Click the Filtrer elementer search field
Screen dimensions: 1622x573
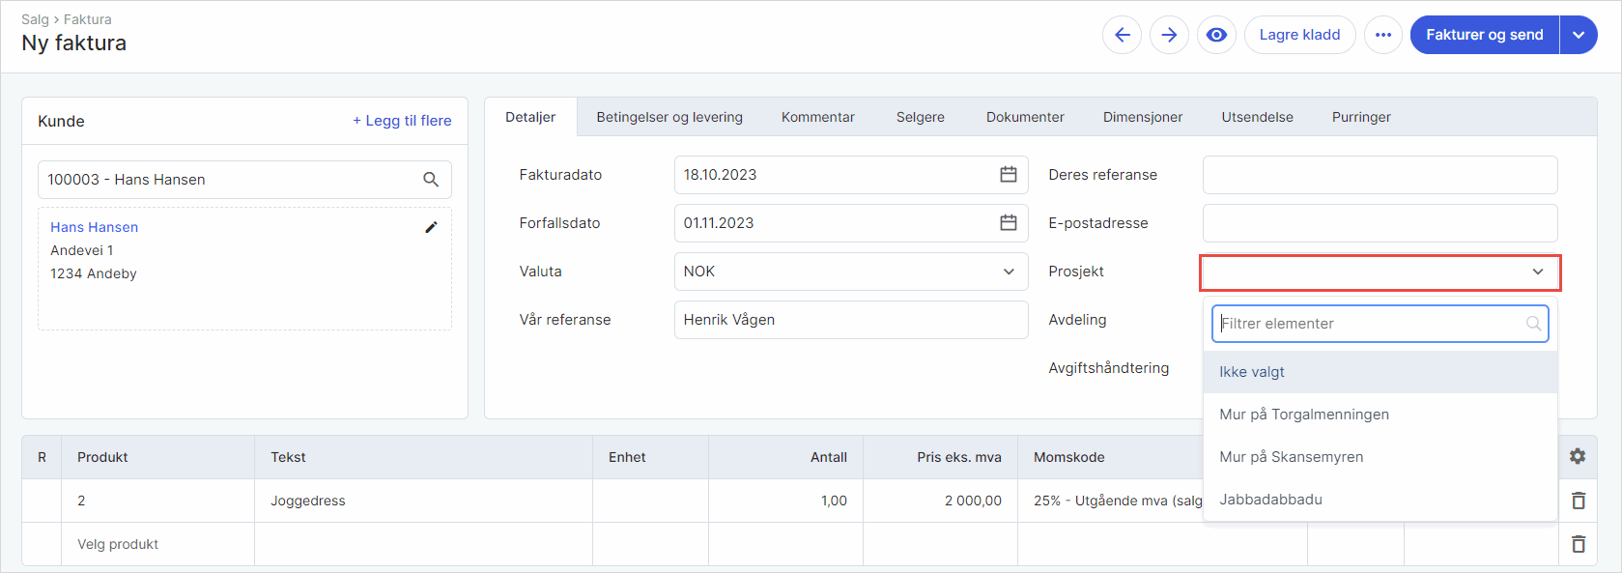point(1380,324)
